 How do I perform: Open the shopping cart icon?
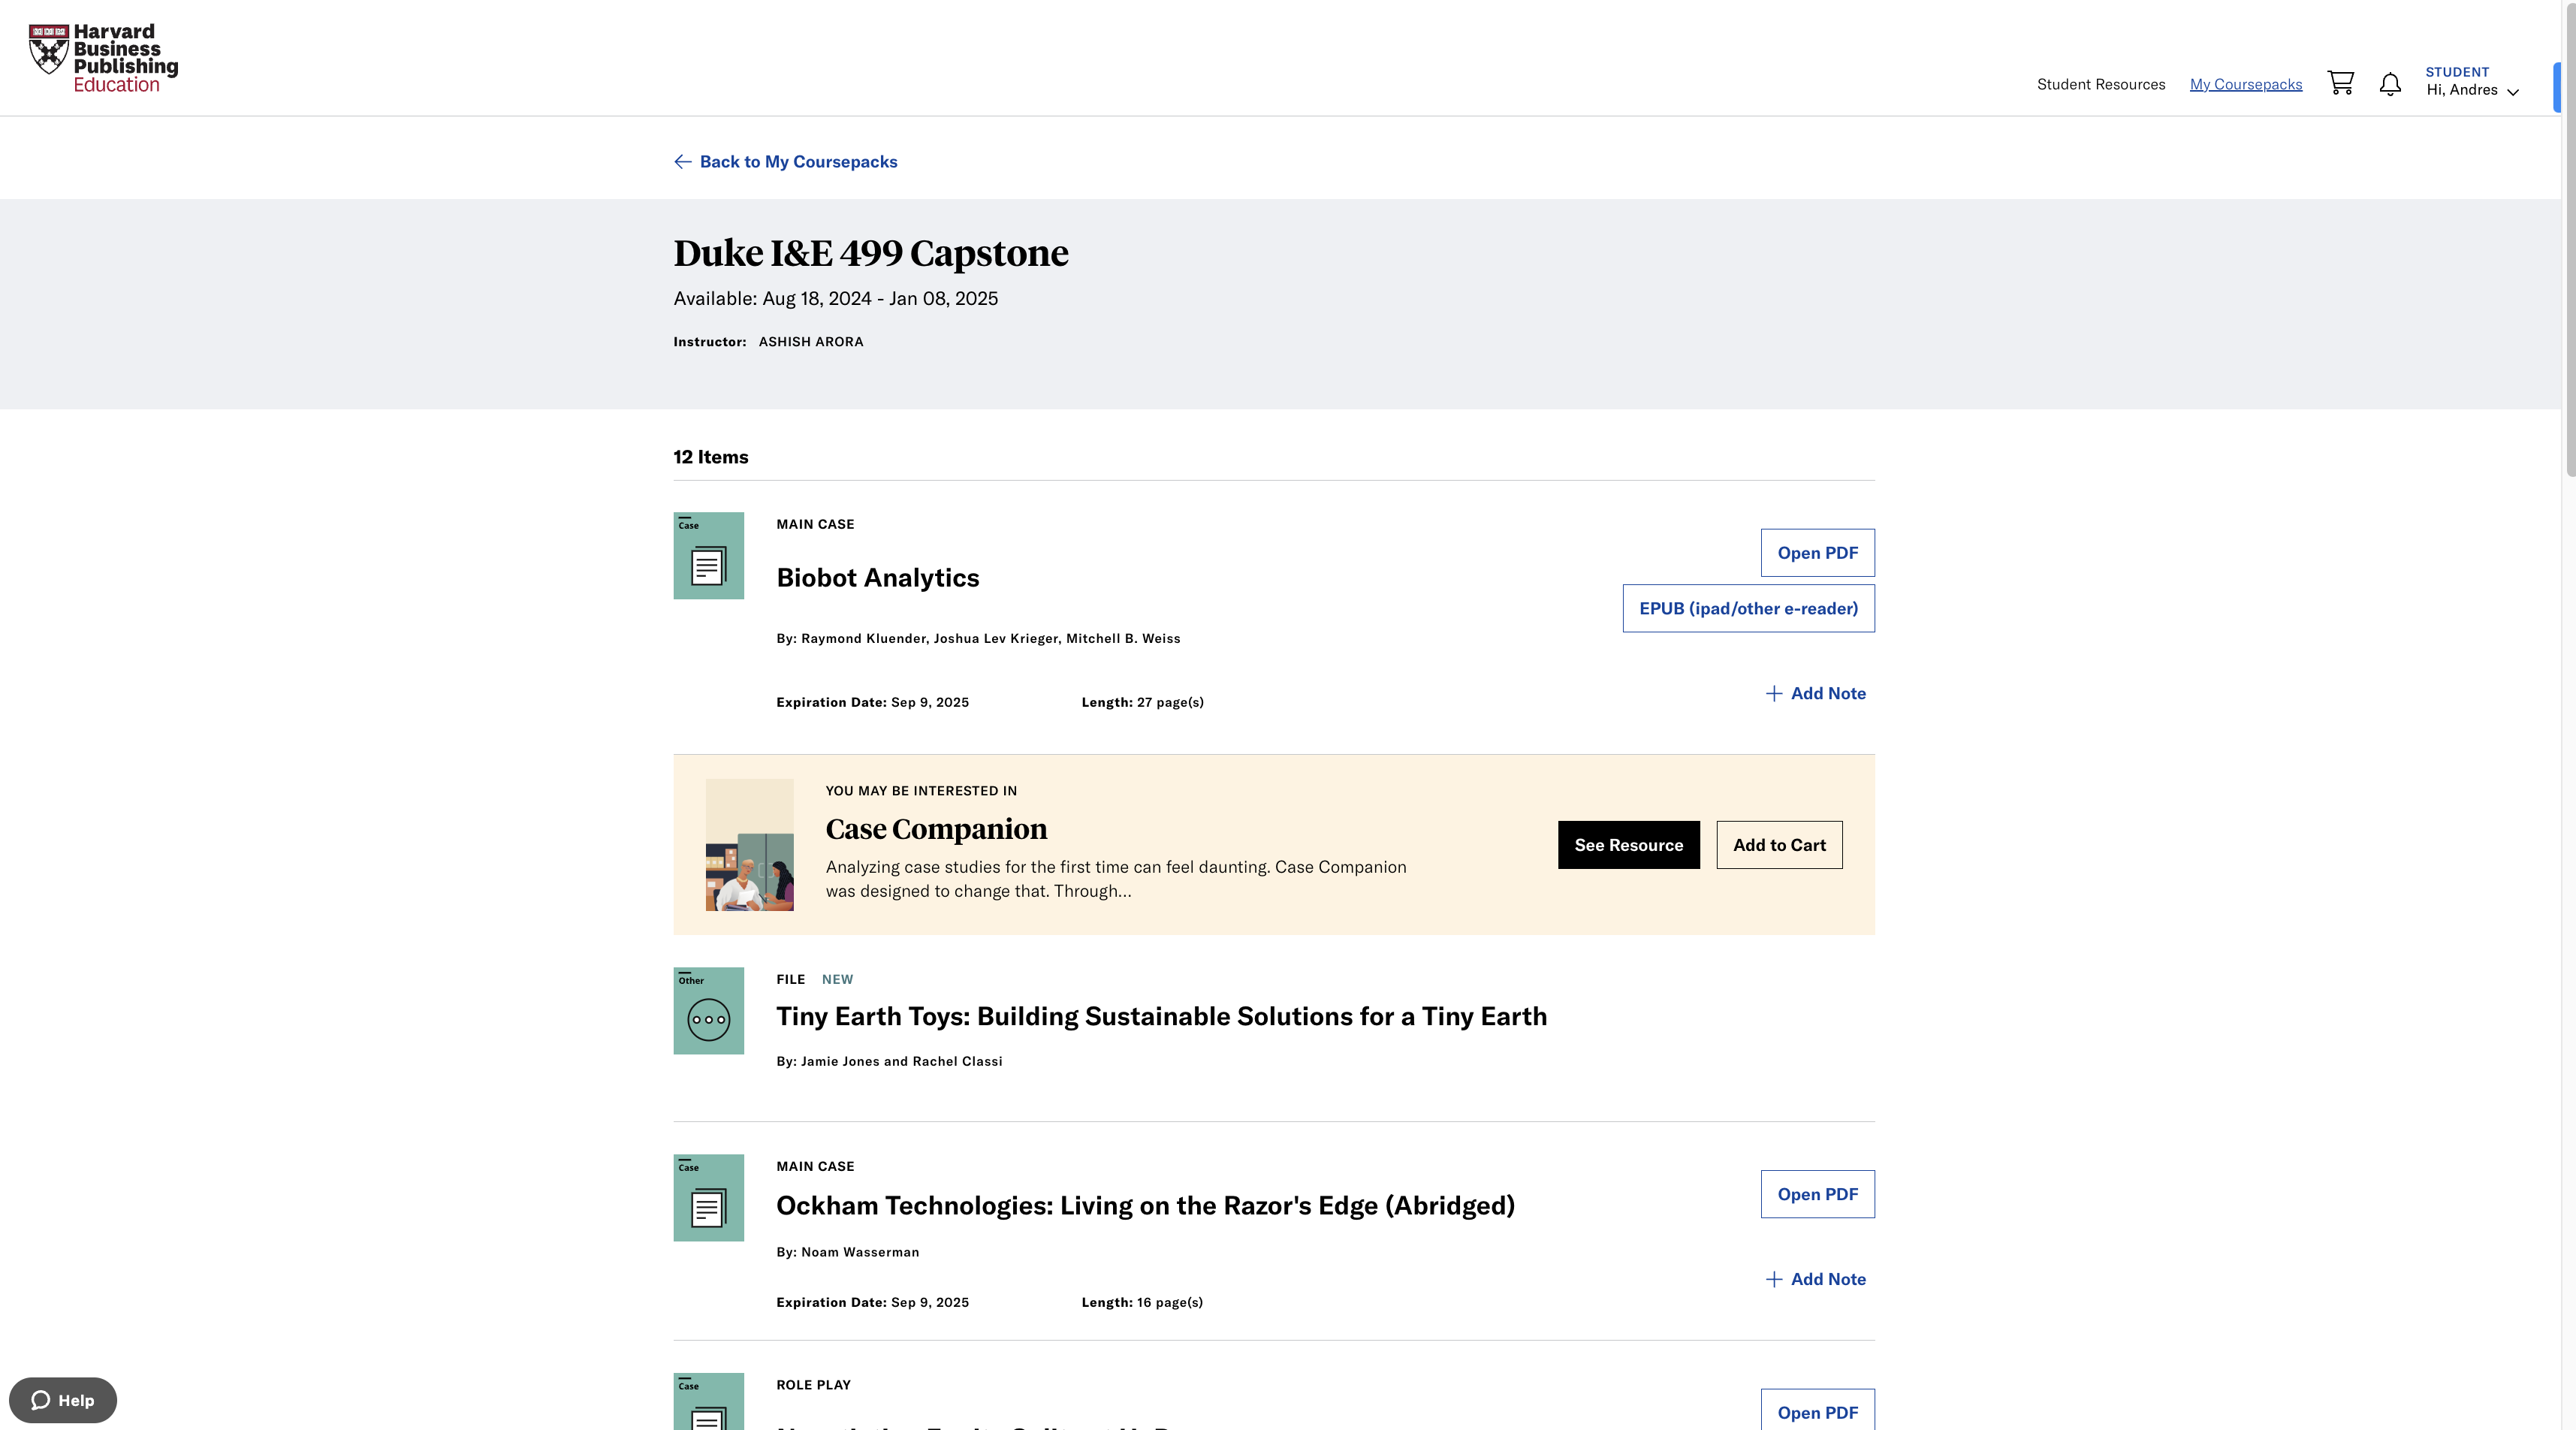point(2340,83)
